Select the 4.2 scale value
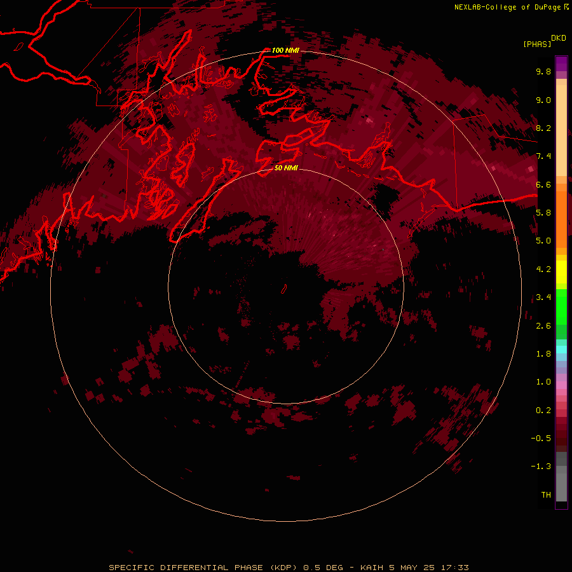Image resolution: width=572 pixels, height=572 pixels. click(x=543, y=269)
